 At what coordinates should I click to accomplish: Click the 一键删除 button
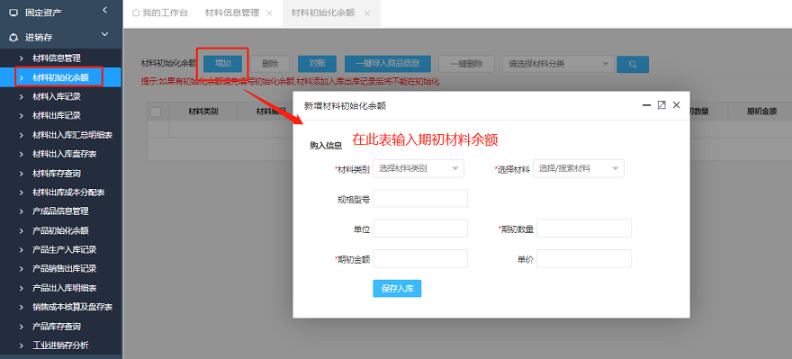tap(466, 64)
